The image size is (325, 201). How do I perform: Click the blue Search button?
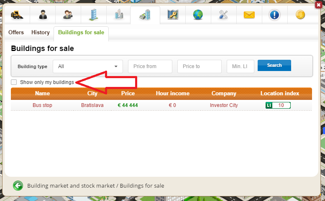pos(274,66)
